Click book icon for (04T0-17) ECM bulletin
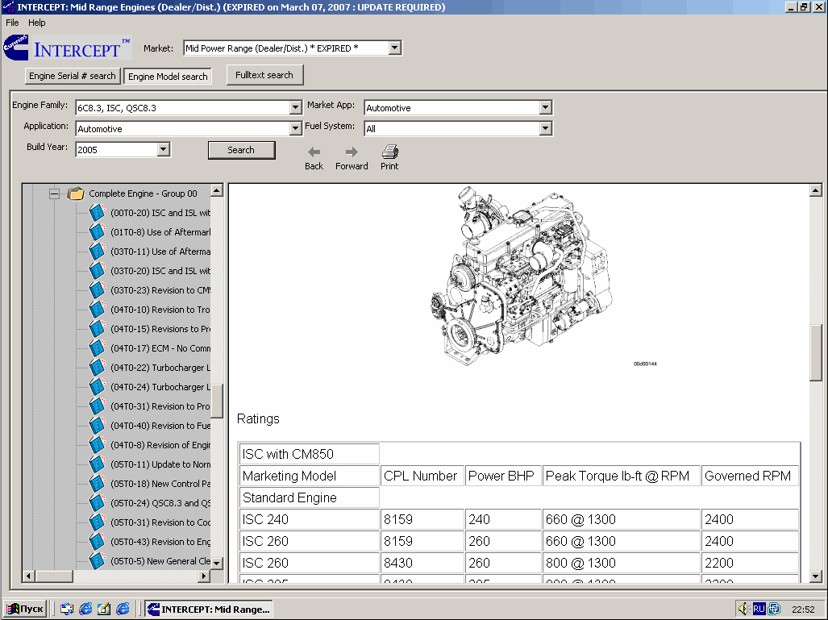The height and width of the screenshot is (620, 828). click(x=98, y=348)
